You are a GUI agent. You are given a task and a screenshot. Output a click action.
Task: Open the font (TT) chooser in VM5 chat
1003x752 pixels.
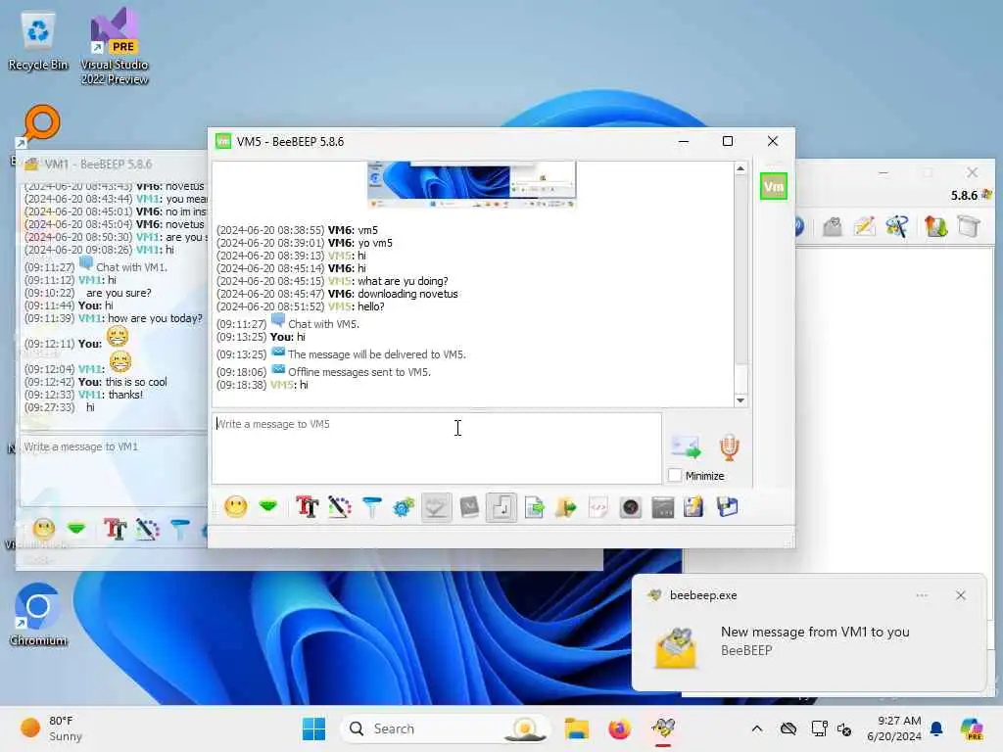[307, 507]
